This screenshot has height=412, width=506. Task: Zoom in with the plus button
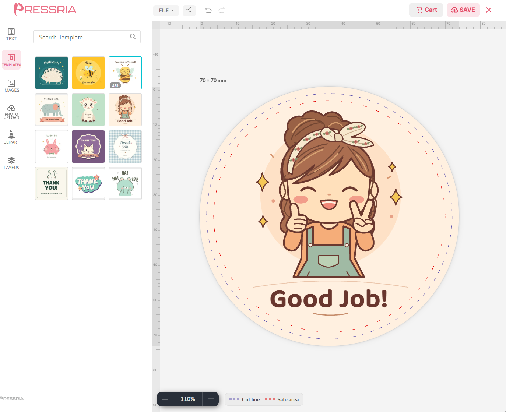click(211, 399)
